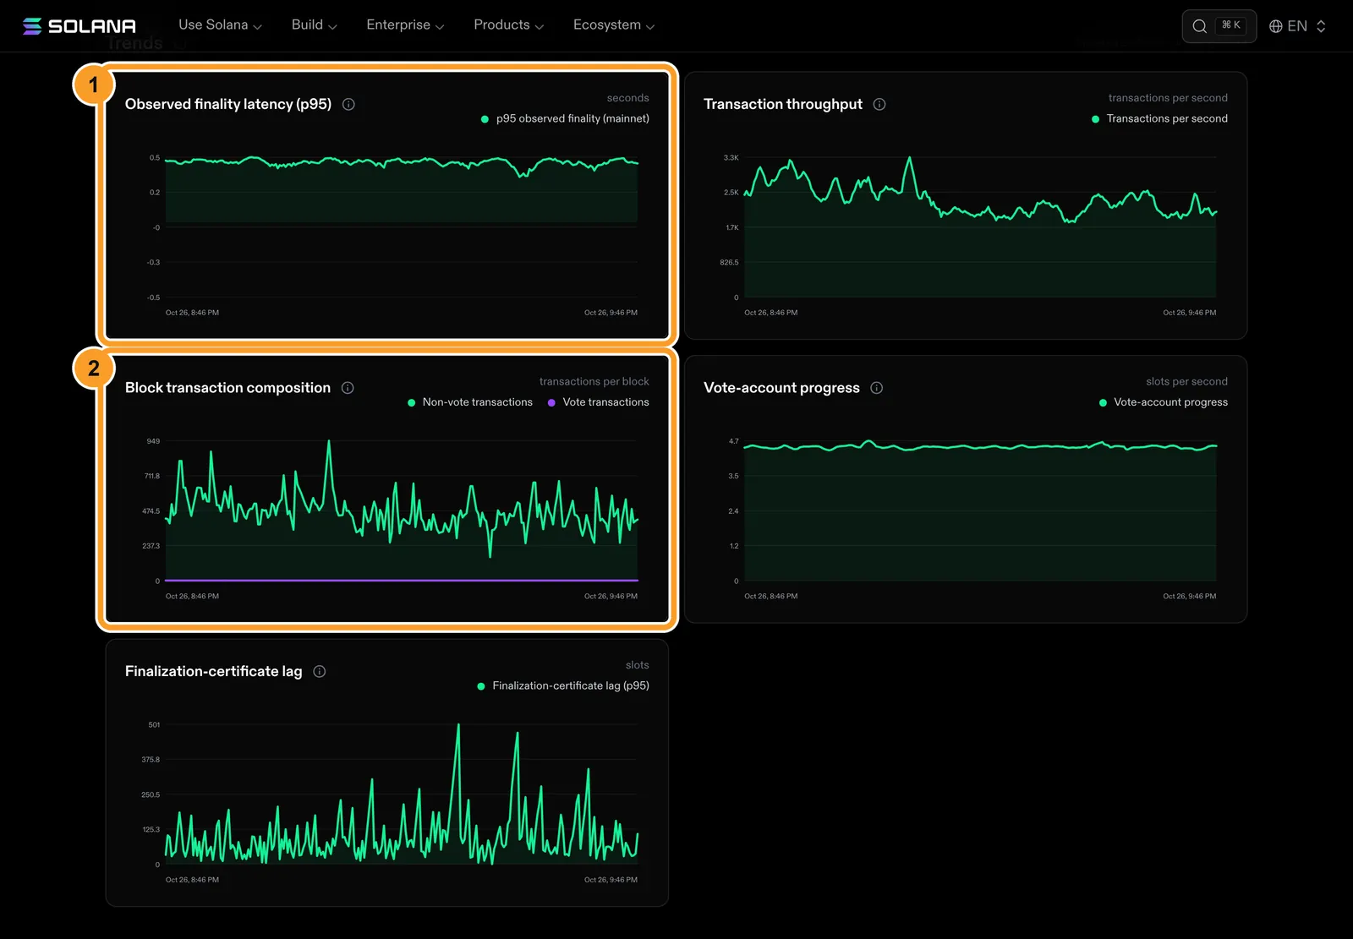This screenshot has width=1353, height=939.
Task: Toggle the p95 observed finality legend series
Action: [x=565, y=118]
